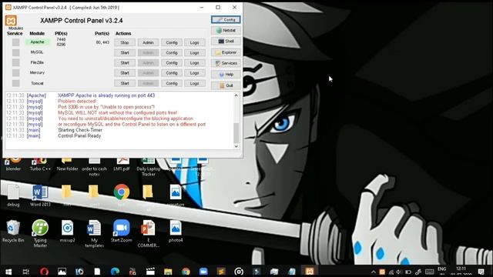This screenshot has width=493, height=277.
Task: Open the notification center icon
Action: (x=481, y=272)
